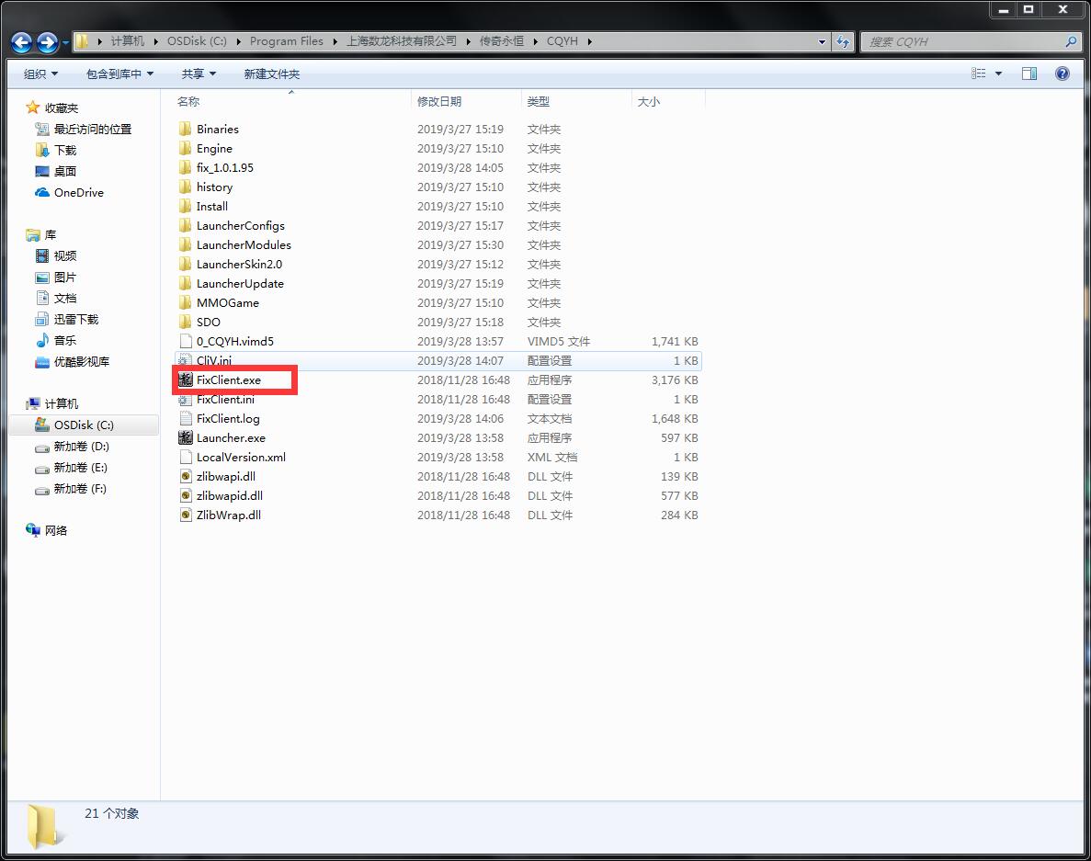The width and height of the screenshot is (1091, 861).
Task: Select the Launcher.exe application file
Action: [230, 437]
